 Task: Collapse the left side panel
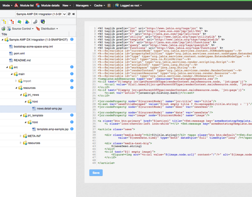click(x=74, y=14)
